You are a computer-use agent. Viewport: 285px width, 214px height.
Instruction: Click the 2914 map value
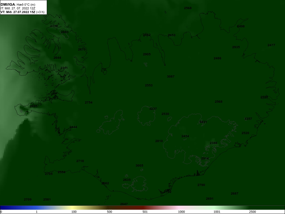click(x=205, y=158)
